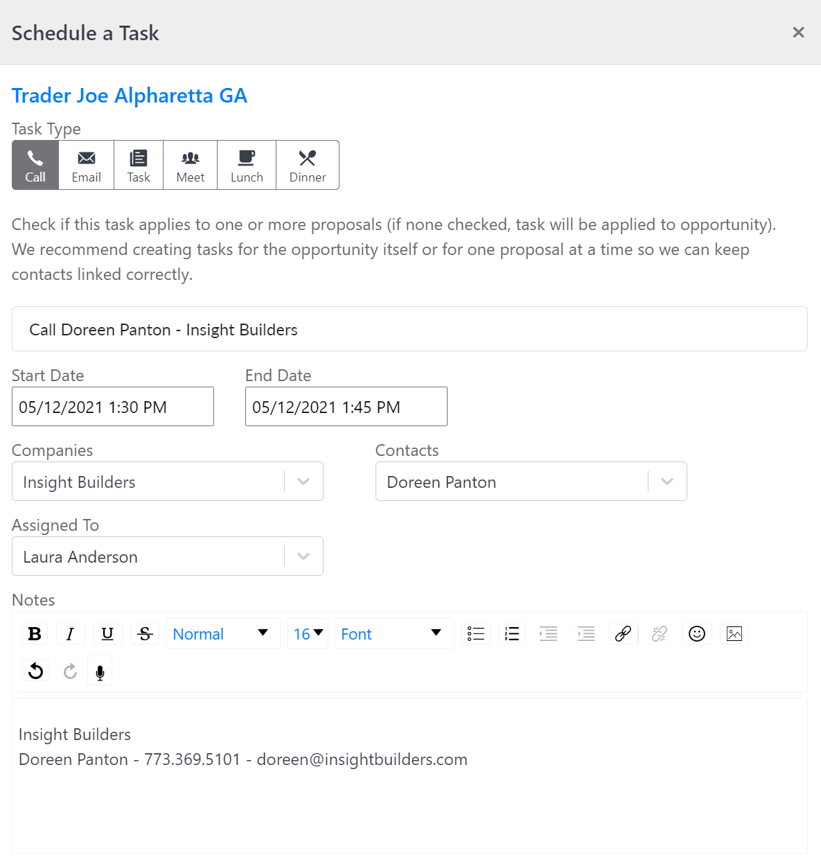Edit the task title field
The height and width of the screenshot is (862, 821).
pos(409,329)
